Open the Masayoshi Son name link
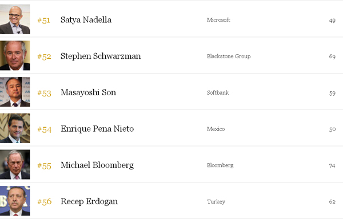This screenshot has height=219, width=343. tap(89, 92)
